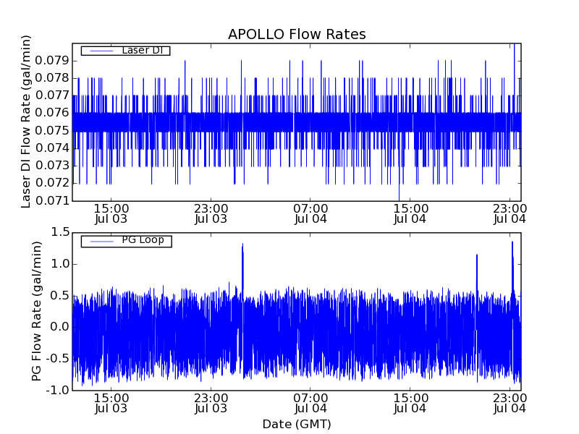Click the blue line sample in PG Loop legend
579x434 pixels.
pyautogui.click(x=101, y=242)
